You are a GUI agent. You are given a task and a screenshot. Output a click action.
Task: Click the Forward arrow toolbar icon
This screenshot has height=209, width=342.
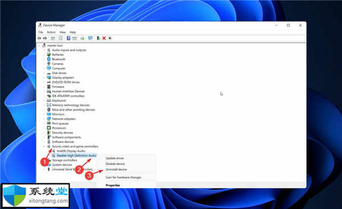point(45,38)
